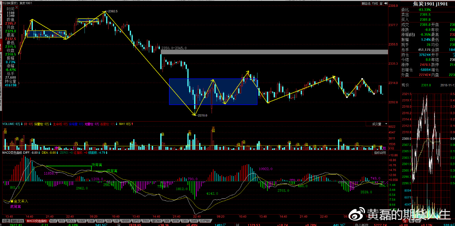
Task: Switch to the KDJ indicator tab
Action: 53,221
